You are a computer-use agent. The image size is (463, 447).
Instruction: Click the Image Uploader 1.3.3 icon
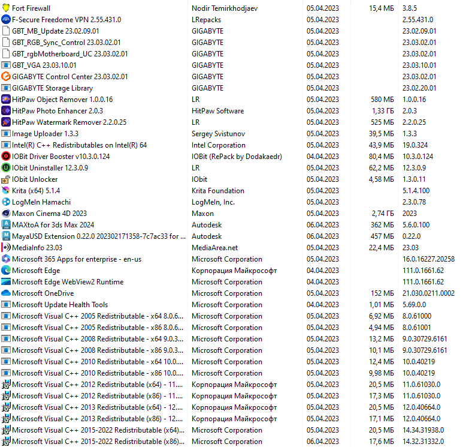tap(6, 133)
